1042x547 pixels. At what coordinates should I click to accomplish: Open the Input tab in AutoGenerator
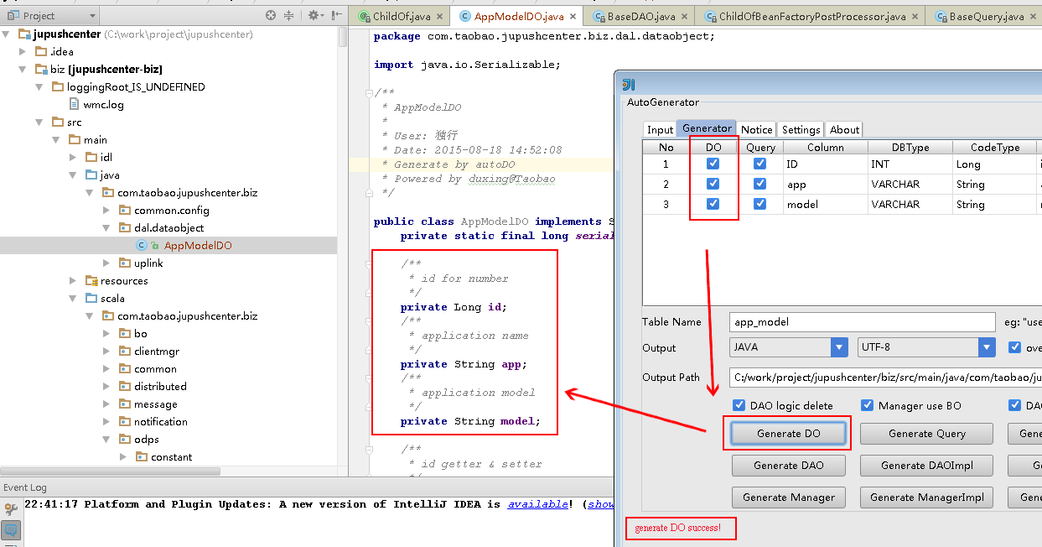(x=660, y=129)
